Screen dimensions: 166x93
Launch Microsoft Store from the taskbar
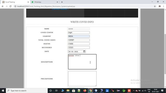[x=73, y=91]
